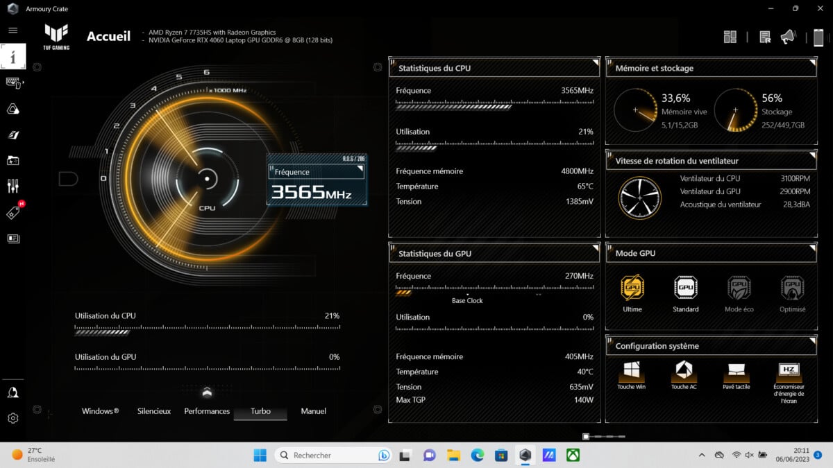Open the dashboard layout icon top right

[730, 36]
